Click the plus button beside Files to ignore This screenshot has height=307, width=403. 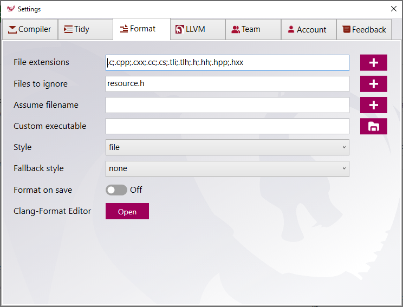pos(373,84)
